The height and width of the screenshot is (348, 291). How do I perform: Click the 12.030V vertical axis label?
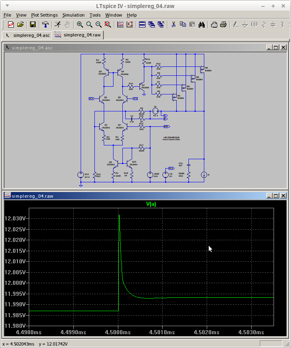(x=15, y=219)
